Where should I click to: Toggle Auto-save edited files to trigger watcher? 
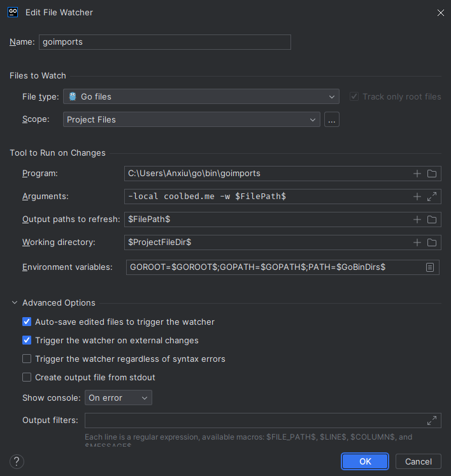coord(27,322)
